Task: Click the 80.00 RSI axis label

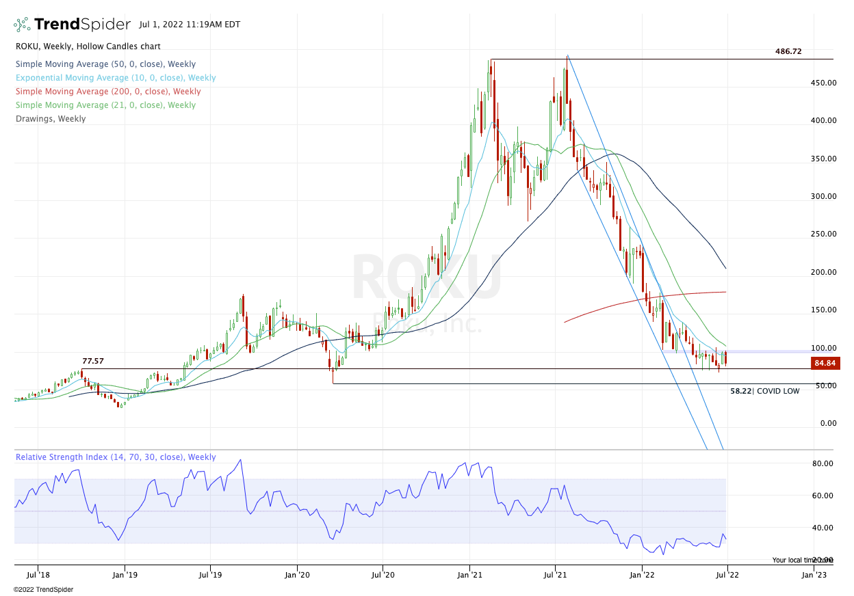Action: click(823, 463)
